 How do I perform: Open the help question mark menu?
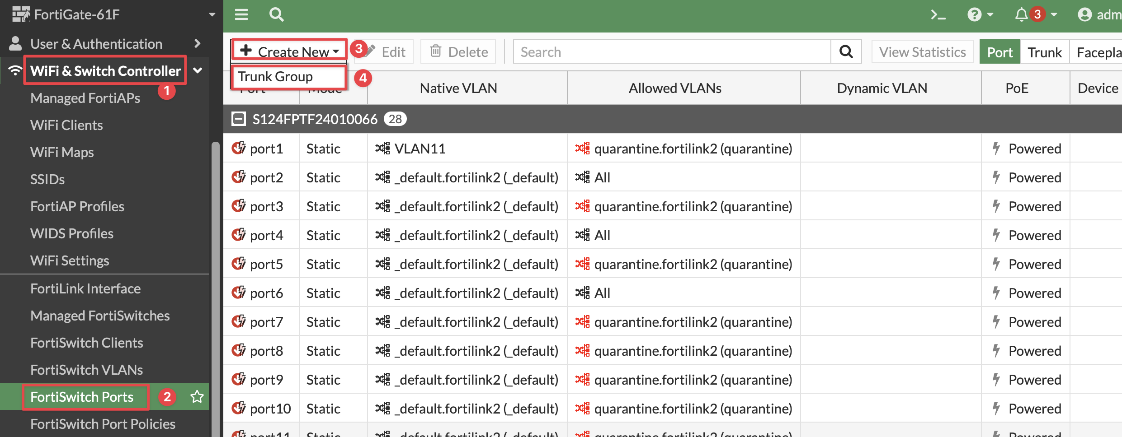(x=980, y=15)
